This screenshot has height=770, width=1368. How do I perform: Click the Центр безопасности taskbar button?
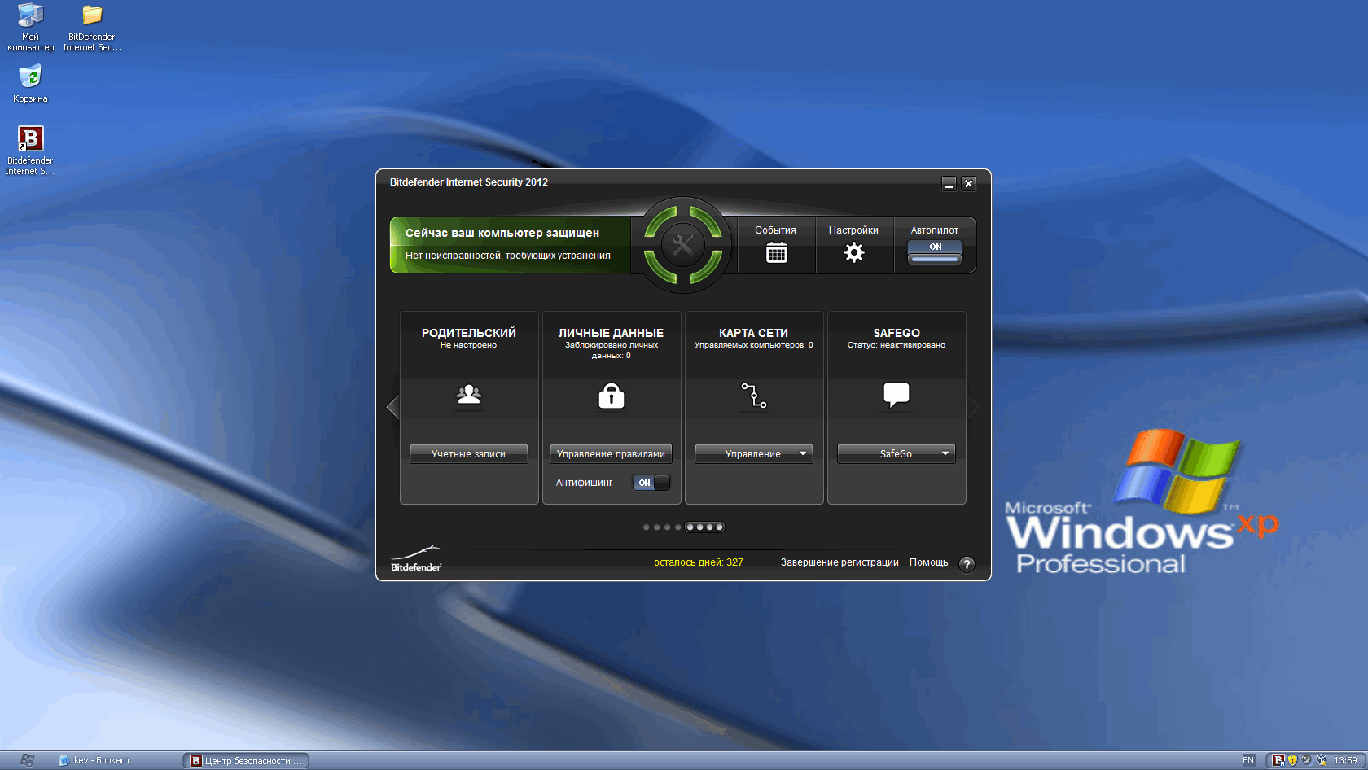(x=246, y=760)
